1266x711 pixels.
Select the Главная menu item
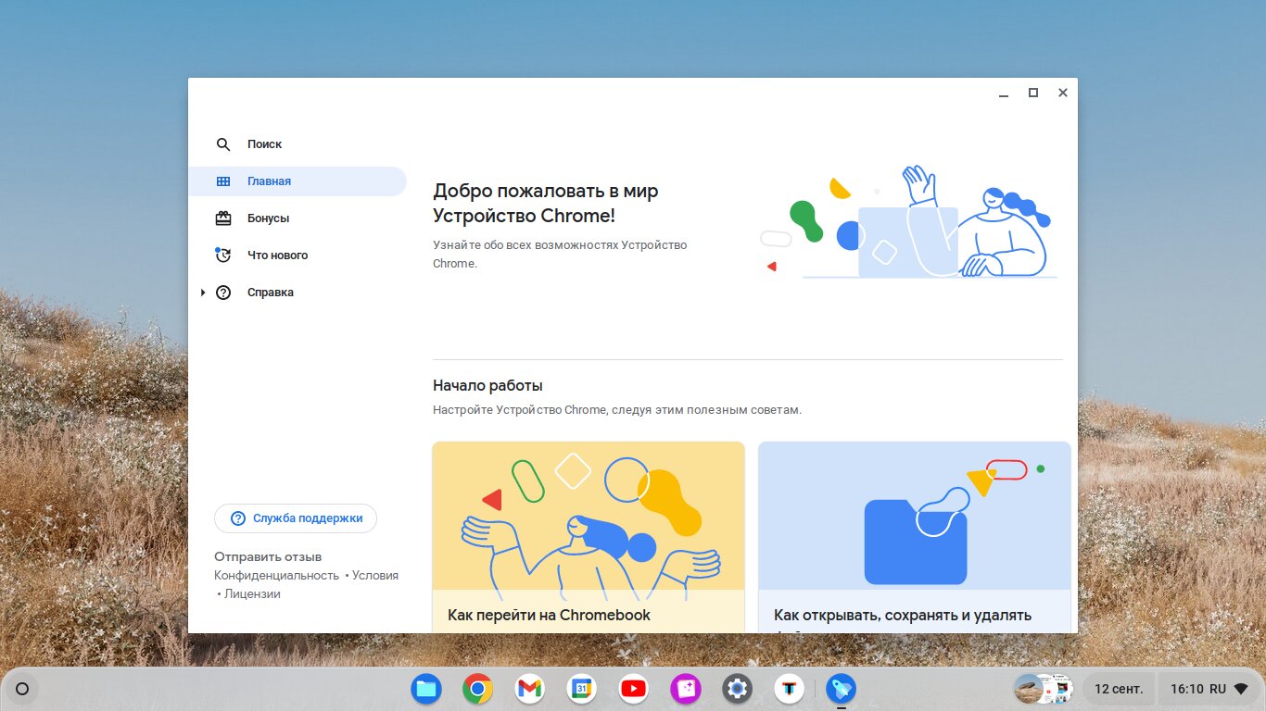tap(298, 181)
